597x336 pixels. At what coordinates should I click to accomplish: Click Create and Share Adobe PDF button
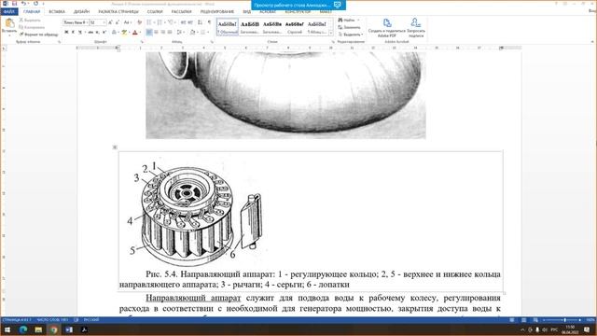[x=387, y=28]
